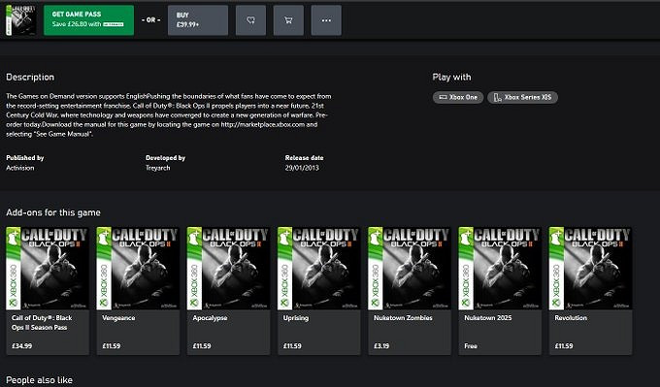Select the Xbox One platform tag

458,97
